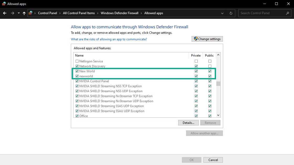The width and height of the screenshot is (294, 165).
Task: Enable the Netlogon Service checkbox
Action: point(77,61)
